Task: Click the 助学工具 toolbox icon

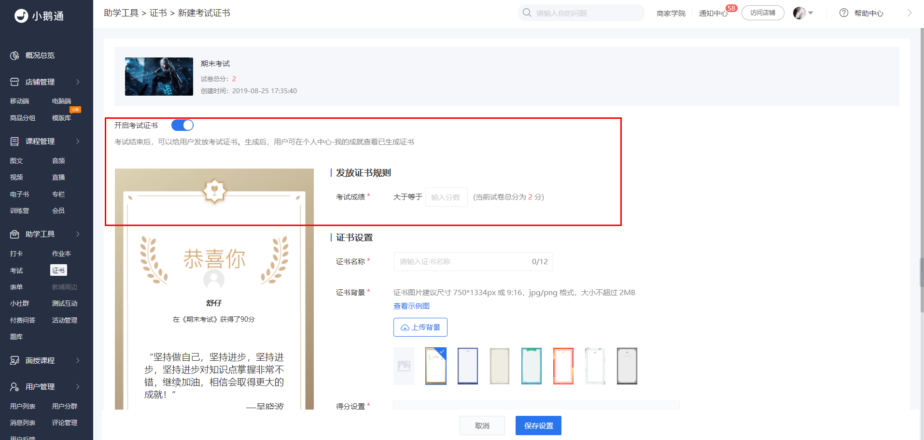Action: 14,234
